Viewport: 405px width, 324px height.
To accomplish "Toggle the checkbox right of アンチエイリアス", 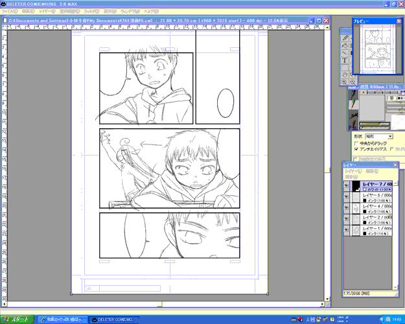I will click(x=391, y=149).
